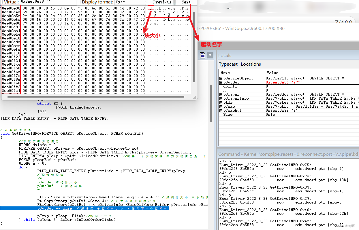Click the PCHAR pTempBuf = pOutBuf line
Screen dimensions: 359x230
point(48,160)
